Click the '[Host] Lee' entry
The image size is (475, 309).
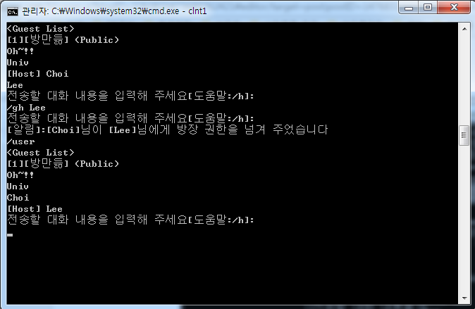[x=35, y=209]
